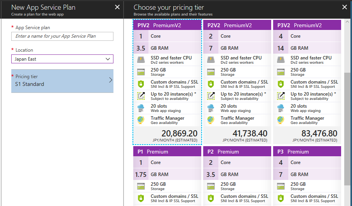Viewport: 352px width, 206px height.
Task: Click SSL shield icon in P1 Premium card
Action: click(x=141, y=198)
